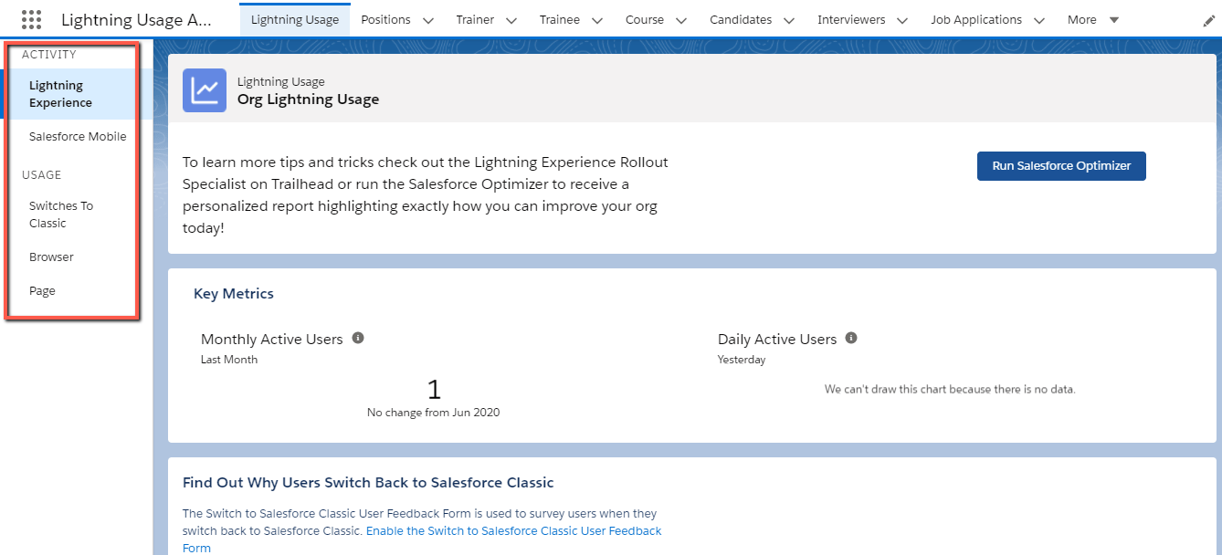The image size is (1222, 555).
Task: Click the Org Lightning Usage chart icon
Action: tap(205, 90)
